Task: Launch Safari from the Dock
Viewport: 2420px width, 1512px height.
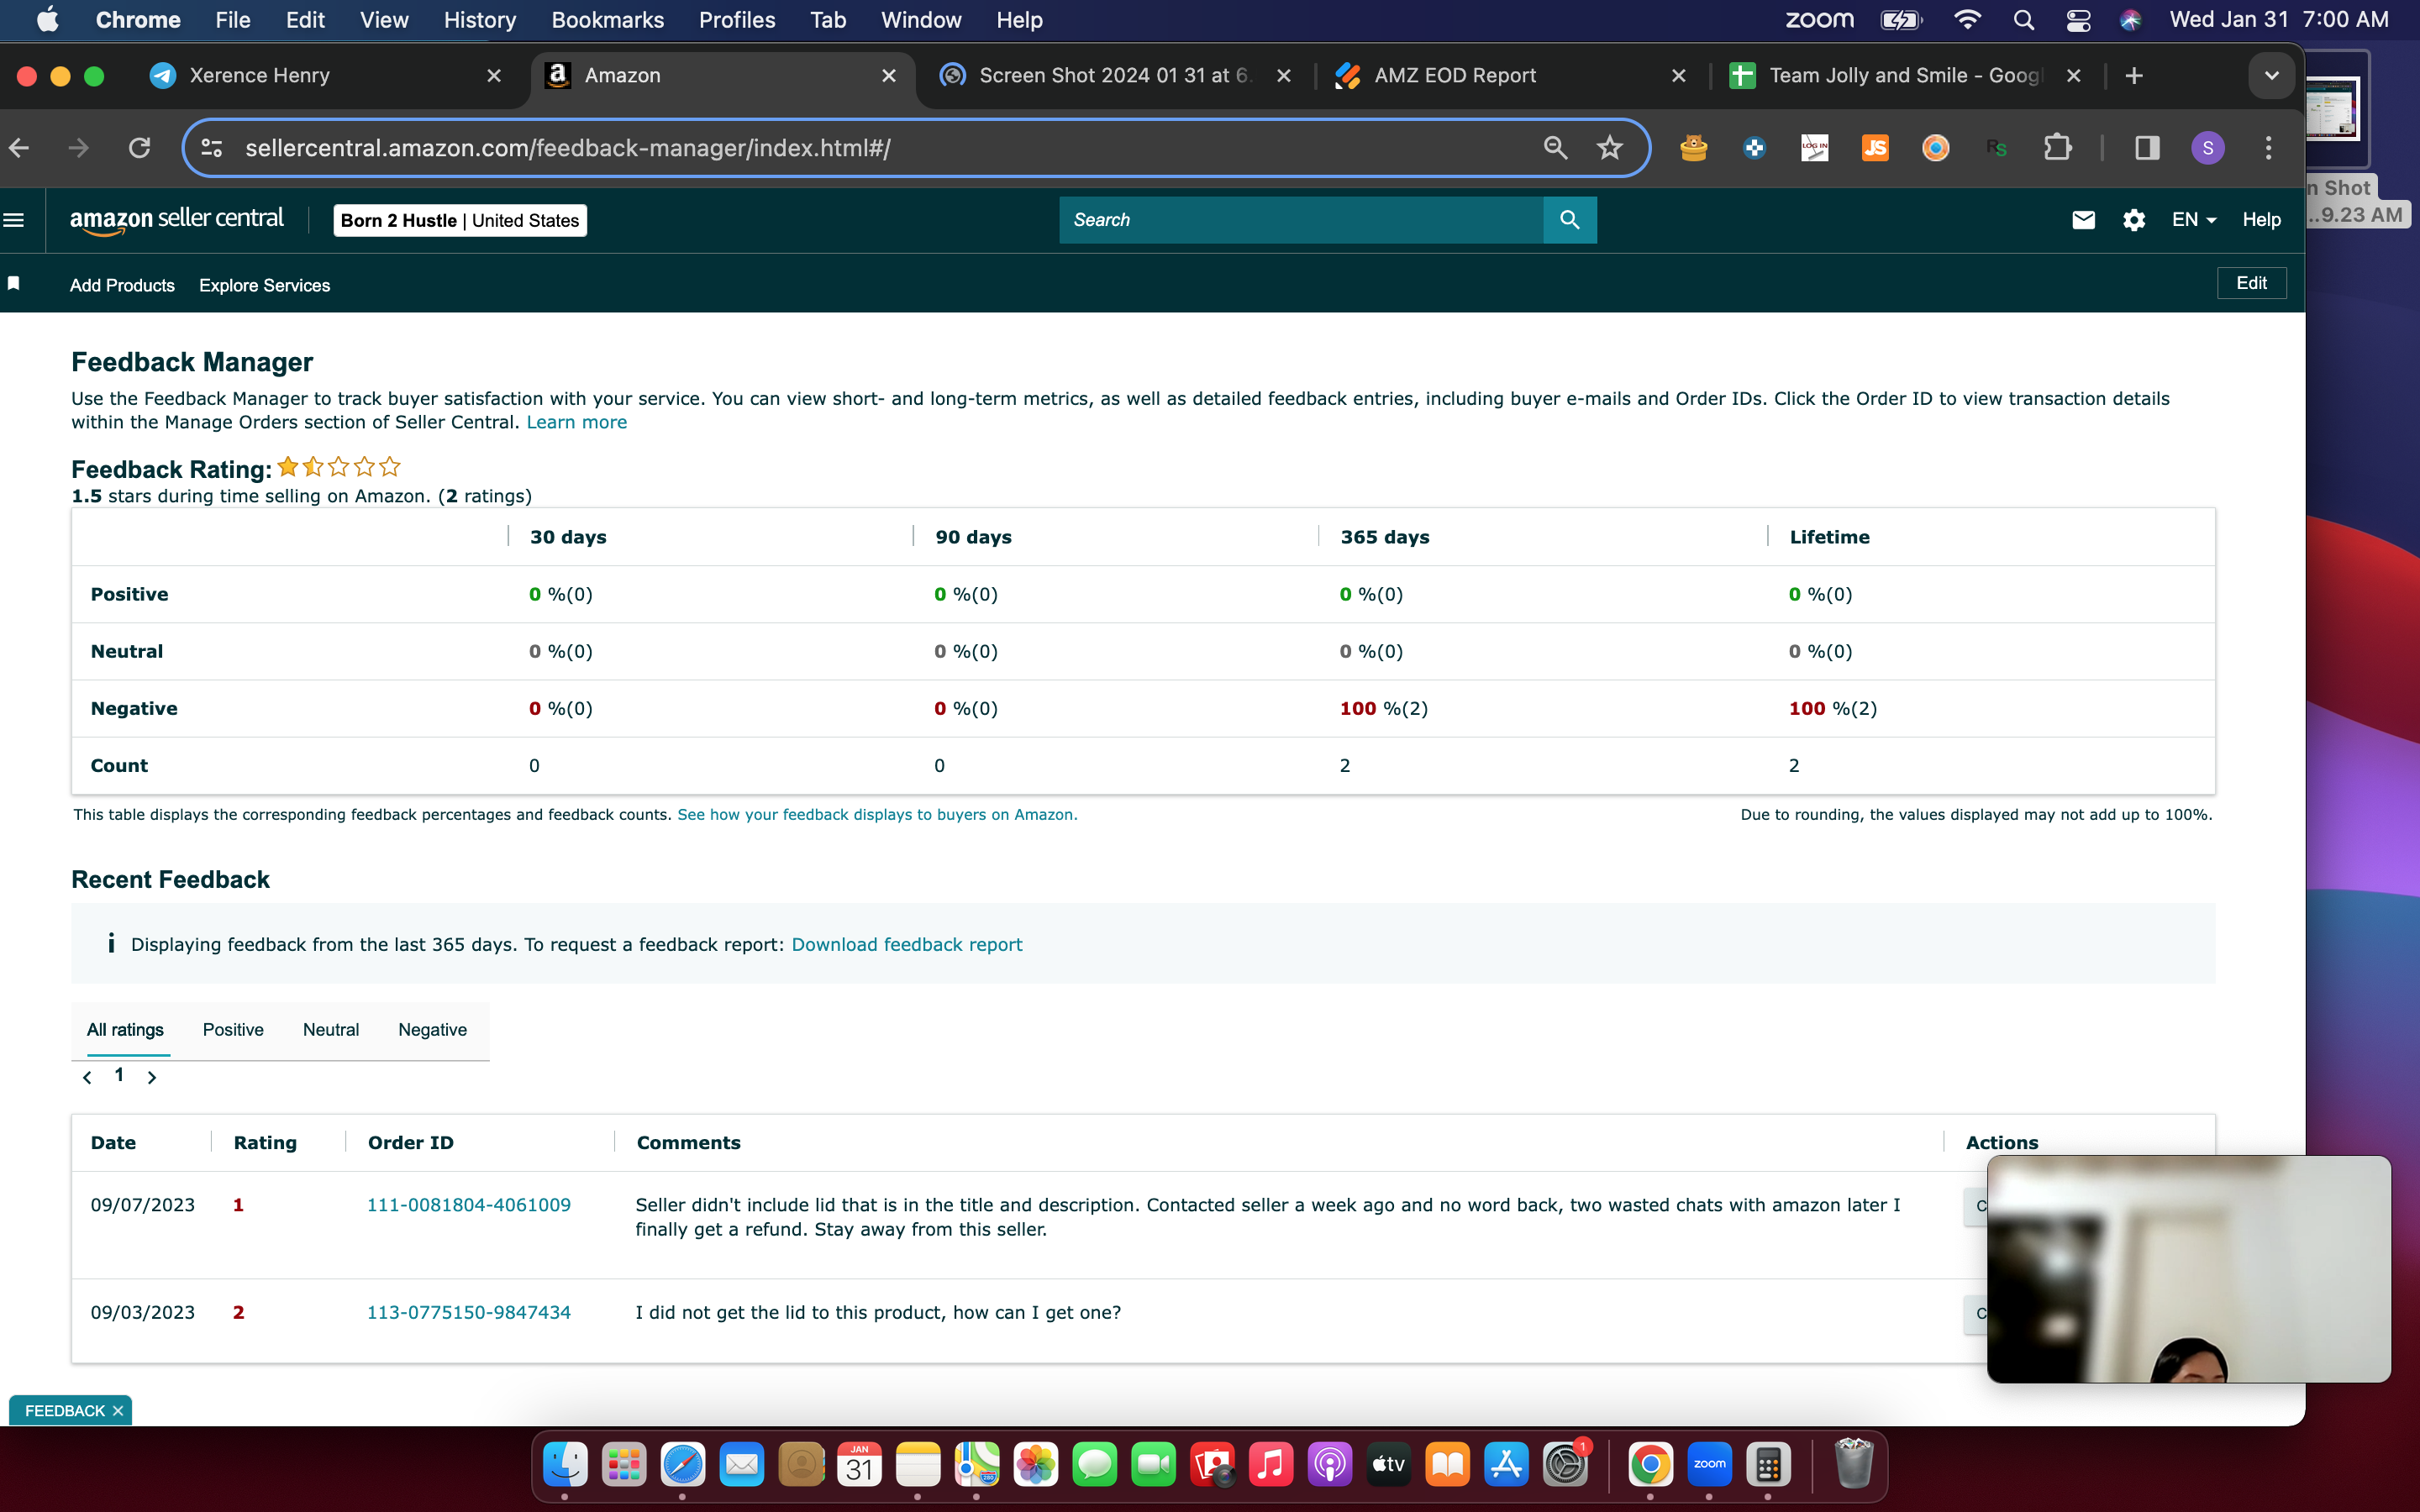Action: (683, 1466)
